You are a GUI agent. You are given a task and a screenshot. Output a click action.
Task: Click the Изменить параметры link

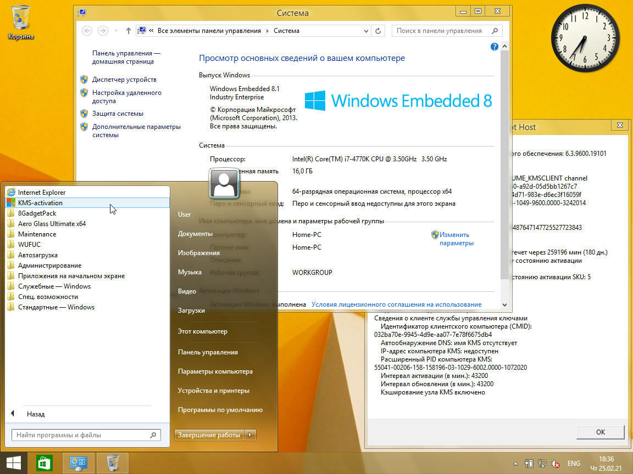(456, 239)
